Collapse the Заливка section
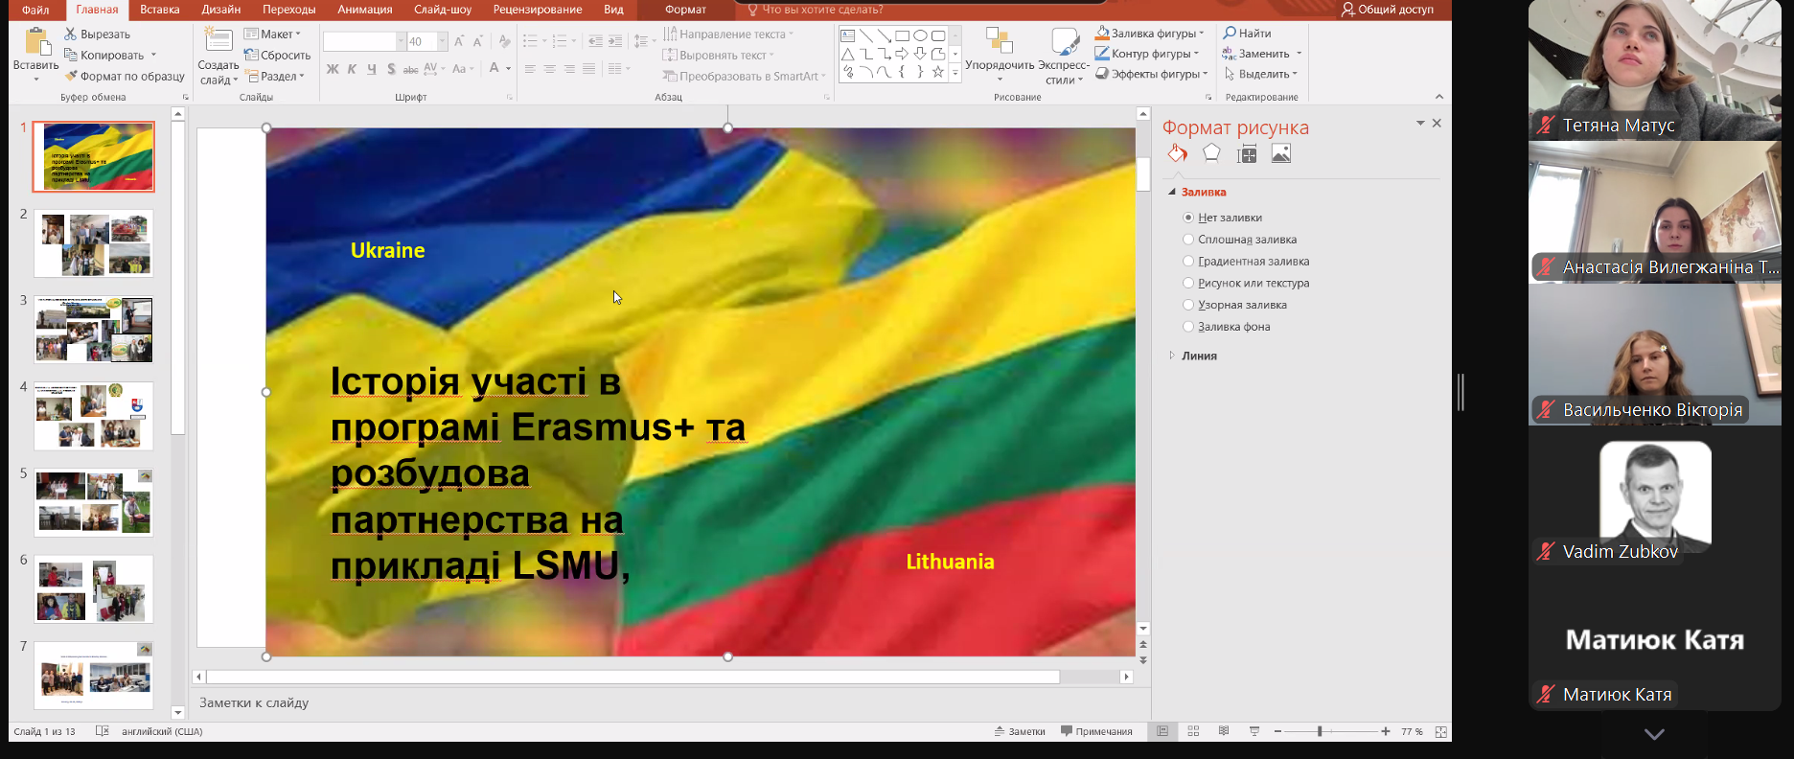1794x759 pixels. tap(1198, 192)
